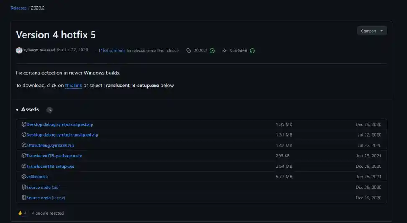Click the thumbs up reaction emoji

(x=20, y=213)
